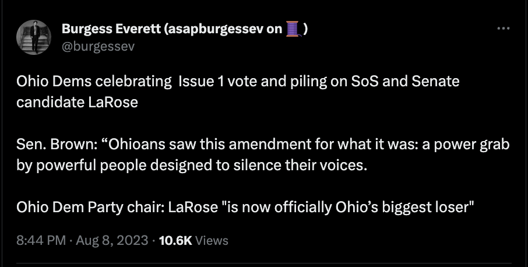This screenshot has width=528, height=267.
Task: Open the tweet's three-dot More menu
Action: click(x=504, y=29)
